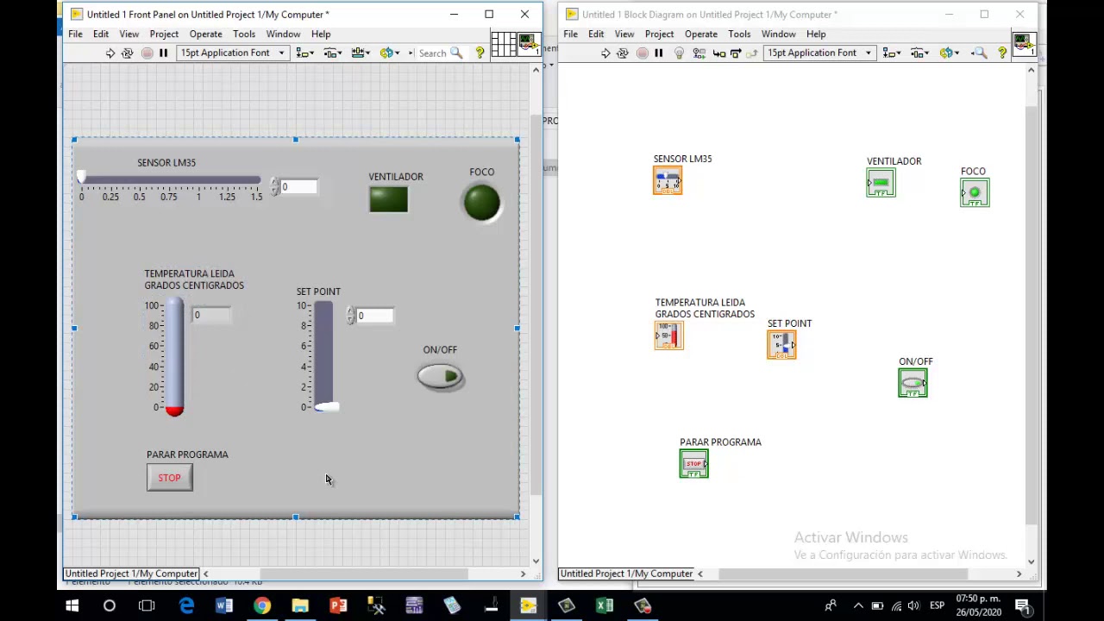Toggle Highlight Execution light bulb in Block Diagram
The image size is (1104, 621).
click(x=679, y=53)
